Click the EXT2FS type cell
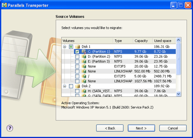The width and height of the screenshot is (193, 138). [120, 76]
